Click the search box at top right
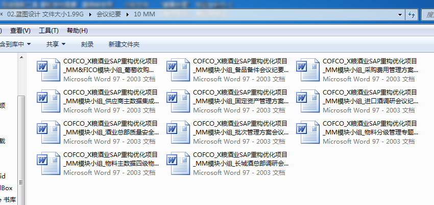This screenshot has width=434, height=205. (428, 15)
